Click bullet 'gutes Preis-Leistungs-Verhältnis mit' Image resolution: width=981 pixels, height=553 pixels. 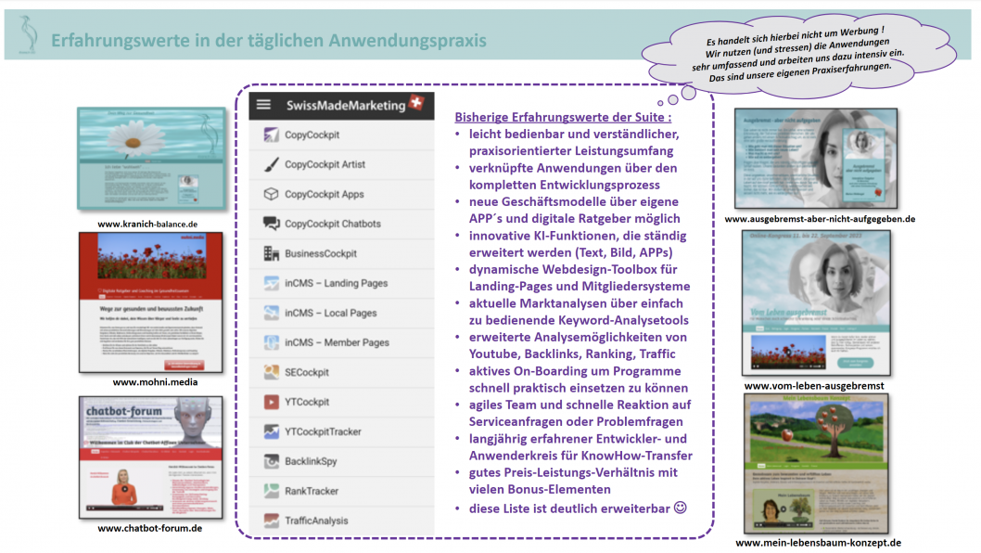point(573,472)
